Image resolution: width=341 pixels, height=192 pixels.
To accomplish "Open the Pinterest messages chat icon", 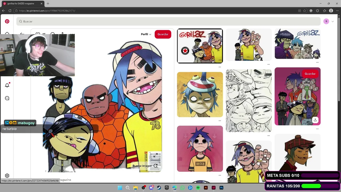I will tap(7, 98).
